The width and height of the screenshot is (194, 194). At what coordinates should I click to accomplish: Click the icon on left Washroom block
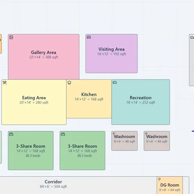(x=114, y=134)
